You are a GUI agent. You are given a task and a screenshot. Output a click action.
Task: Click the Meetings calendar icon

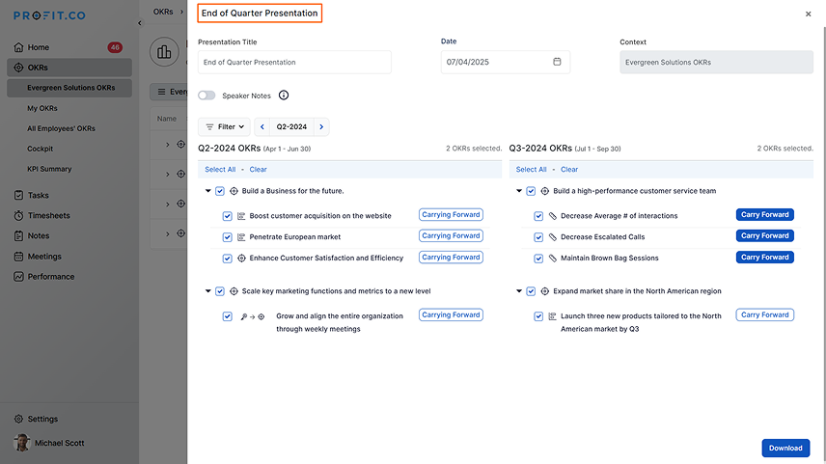click(18, 257)
